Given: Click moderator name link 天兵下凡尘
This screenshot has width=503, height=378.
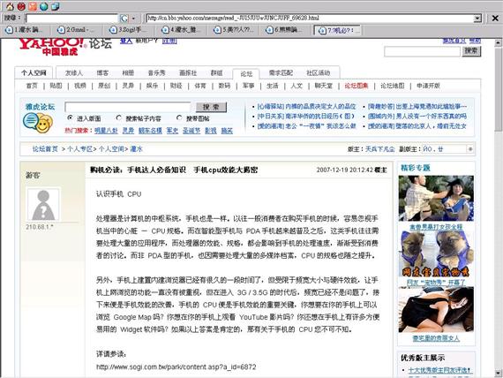Looking at the screenshot, I should coord(380,149).
